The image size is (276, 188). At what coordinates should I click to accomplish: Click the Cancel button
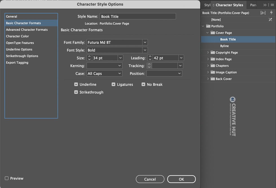pyautogui.click(x=150, y=179)
